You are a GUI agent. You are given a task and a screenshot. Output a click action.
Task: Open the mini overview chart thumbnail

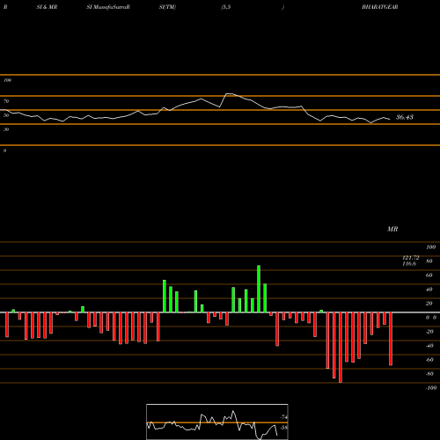coord(217,422)
